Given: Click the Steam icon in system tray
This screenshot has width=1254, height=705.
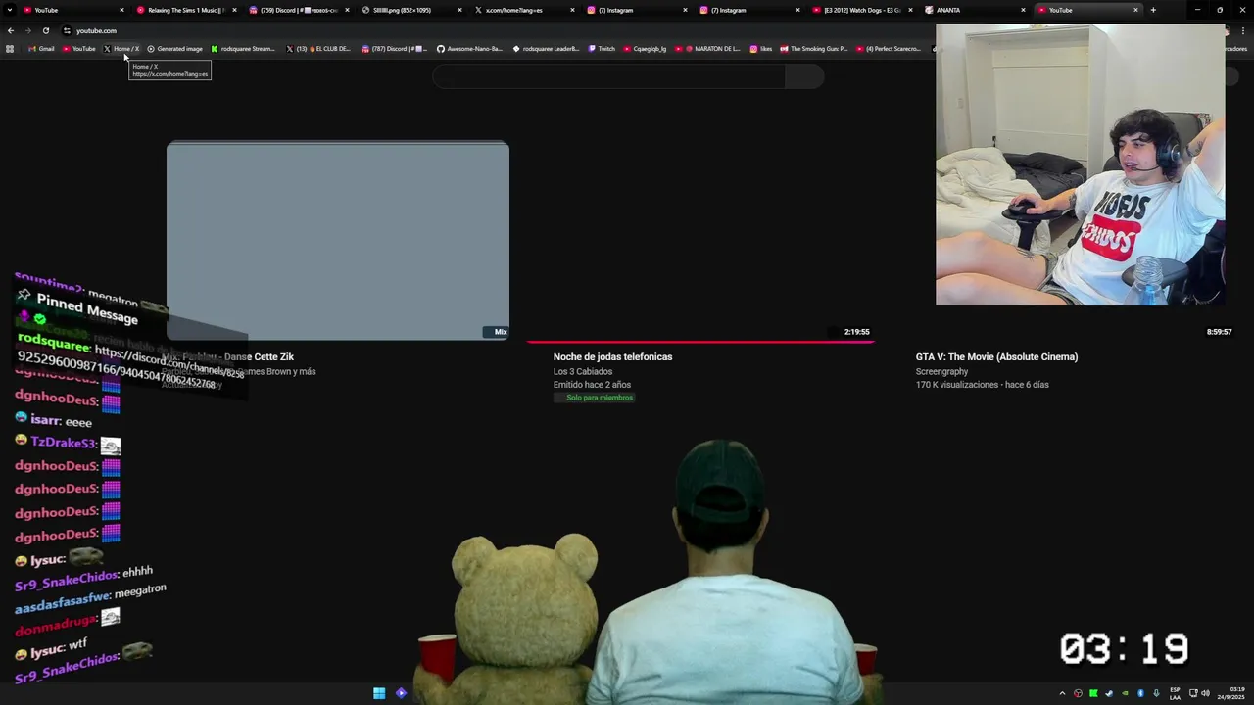Looking at the screenshot, I should [1109, 693].
